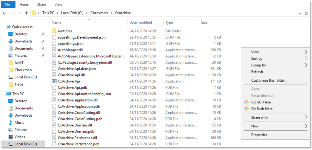Select AutoMapper.dll file icon

click(x=54, y=50)
